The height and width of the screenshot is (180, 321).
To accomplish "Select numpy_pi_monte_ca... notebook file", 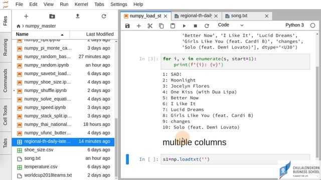I will [64, 48].
